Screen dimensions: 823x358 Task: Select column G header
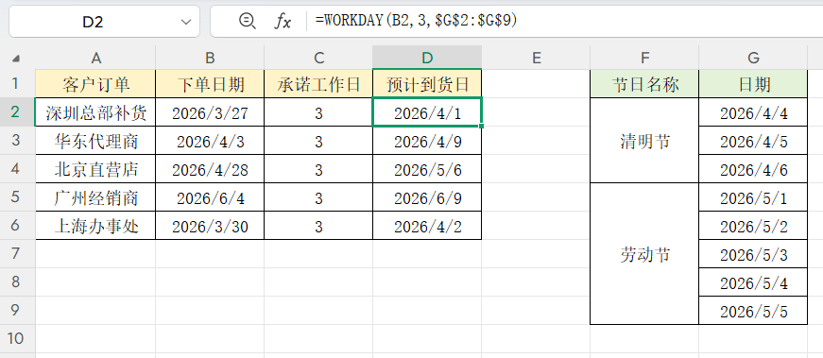pos(753,58)
